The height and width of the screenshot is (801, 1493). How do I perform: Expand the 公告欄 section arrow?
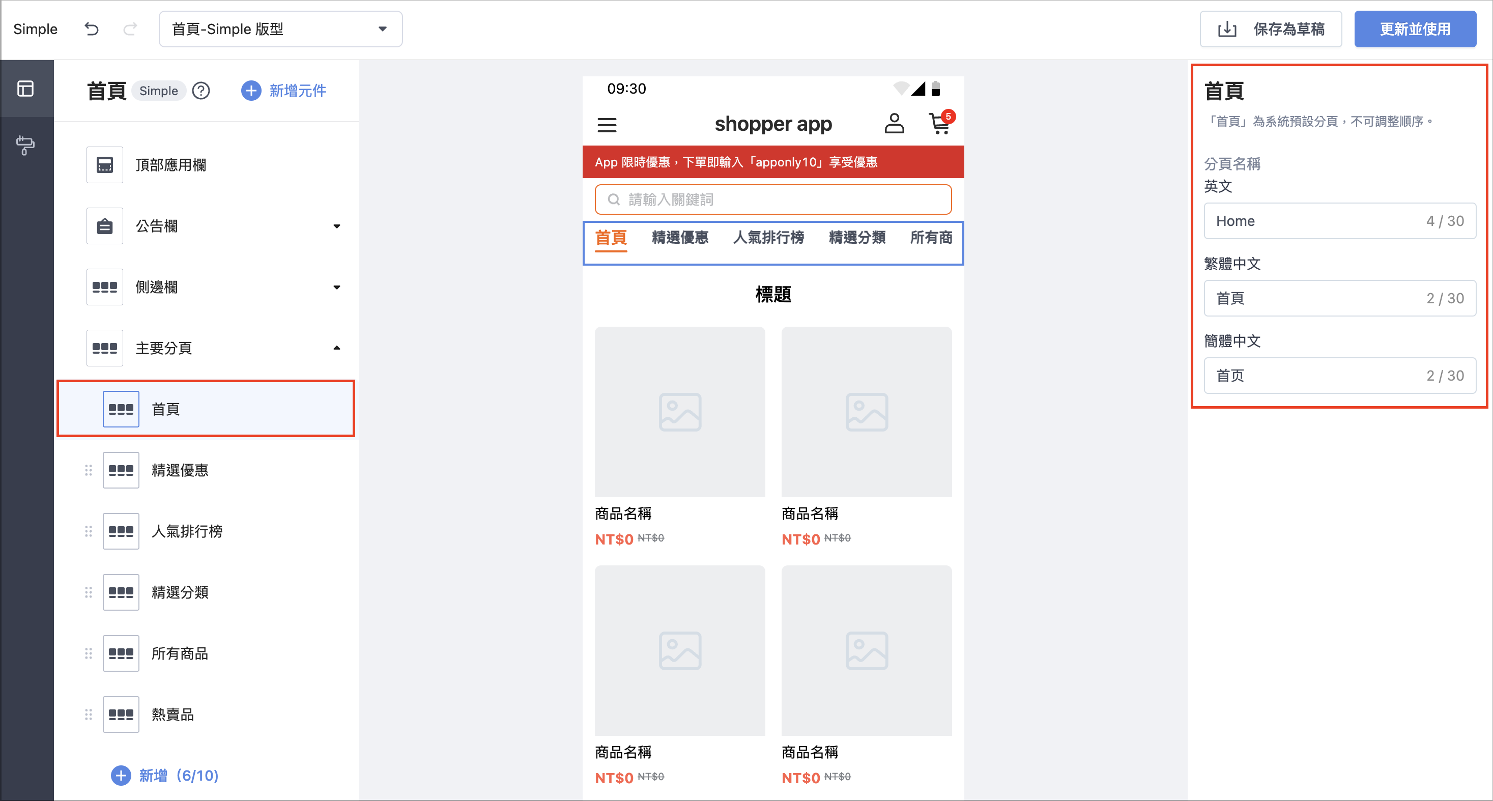[x=337, y=226]
